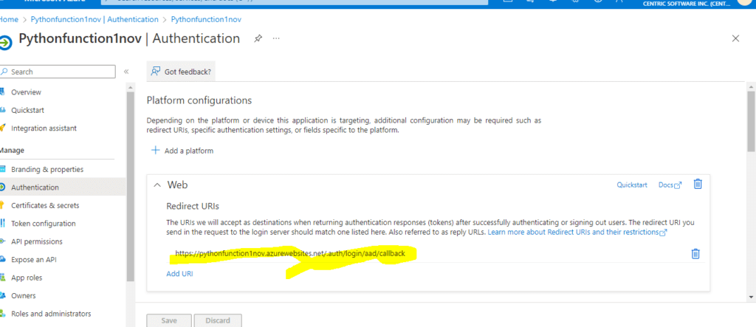Open the Web Quickstart link
The width and height of the screenshot is (756, 327).
[x=632, y=185]
